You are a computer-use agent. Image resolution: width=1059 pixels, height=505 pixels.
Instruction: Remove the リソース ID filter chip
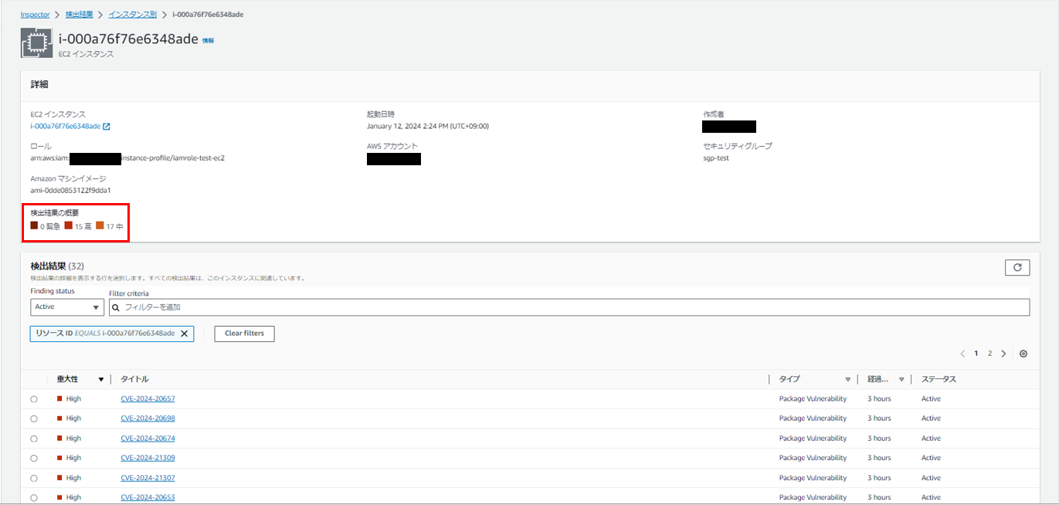184,334
